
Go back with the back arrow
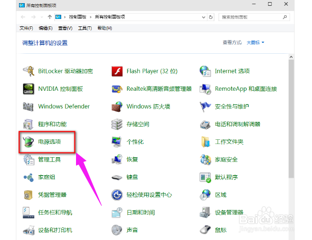[x=23, y=17]
